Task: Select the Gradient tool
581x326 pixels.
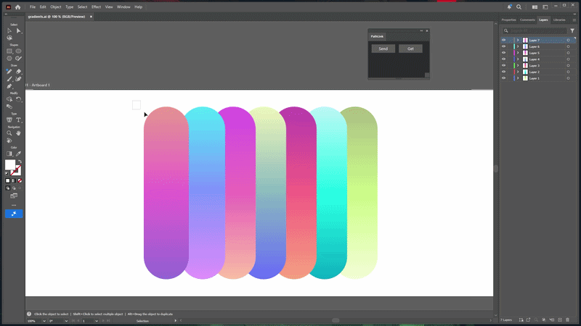Action: click(x=9, y=154)
